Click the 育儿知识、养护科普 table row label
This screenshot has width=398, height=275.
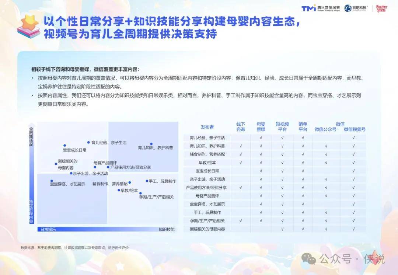click(x=207, y=146)
